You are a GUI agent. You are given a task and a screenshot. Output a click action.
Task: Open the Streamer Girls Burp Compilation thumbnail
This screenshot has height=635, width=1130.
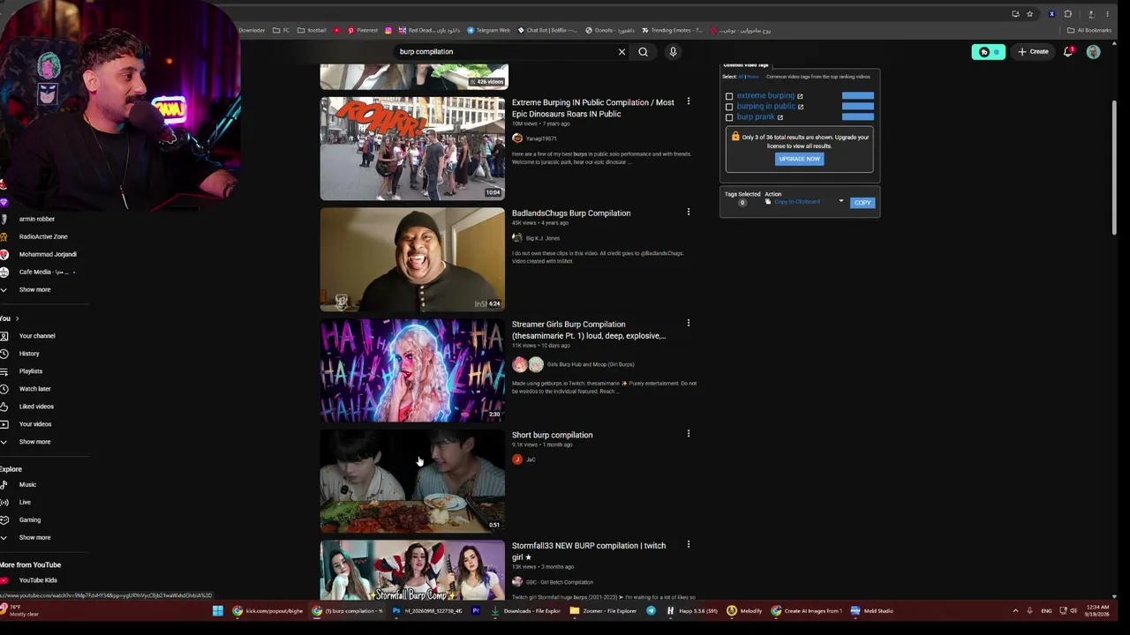(412, 370)
